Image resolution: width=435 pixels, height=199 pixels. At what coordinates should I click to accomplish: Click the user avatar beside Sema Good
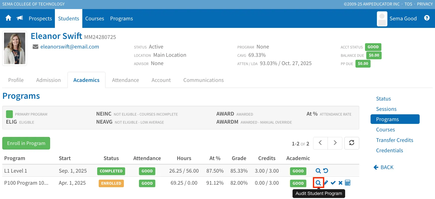[x=382, y=19]
